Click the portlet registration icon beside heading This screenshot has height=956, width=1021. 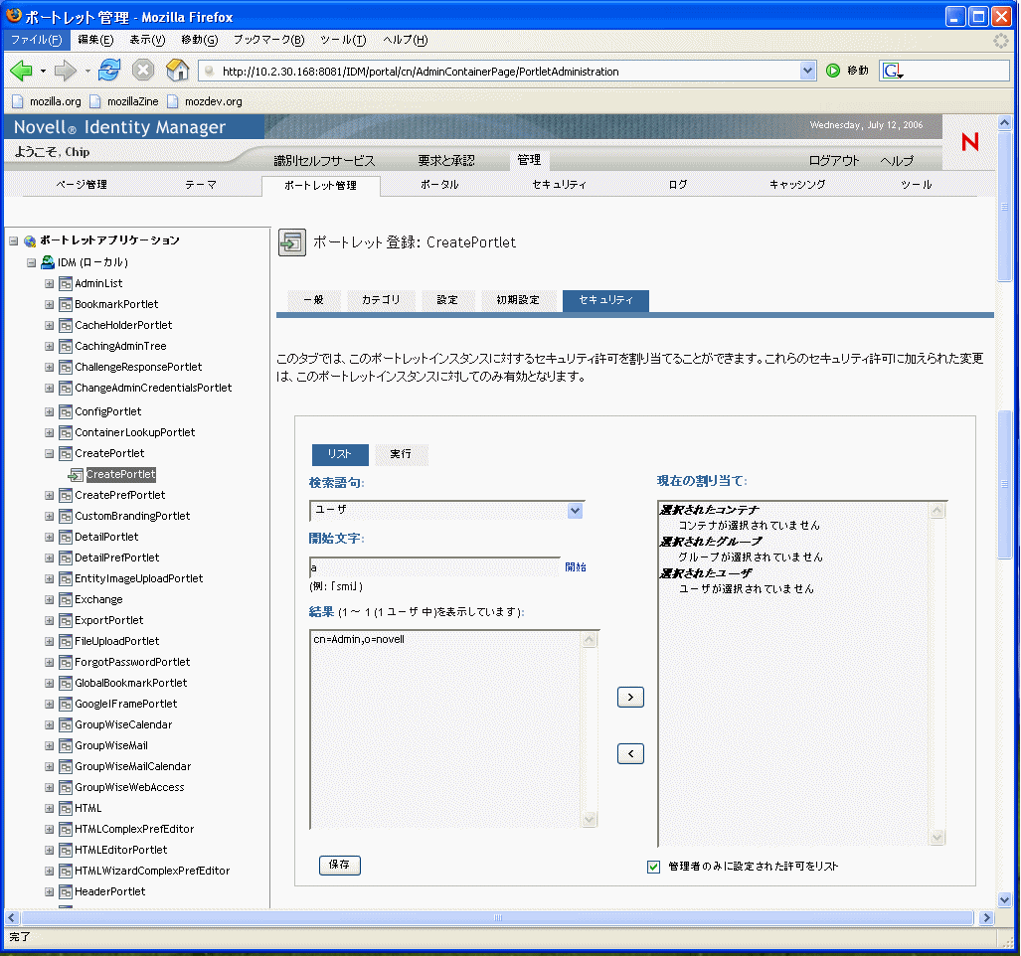click(291, 242)
